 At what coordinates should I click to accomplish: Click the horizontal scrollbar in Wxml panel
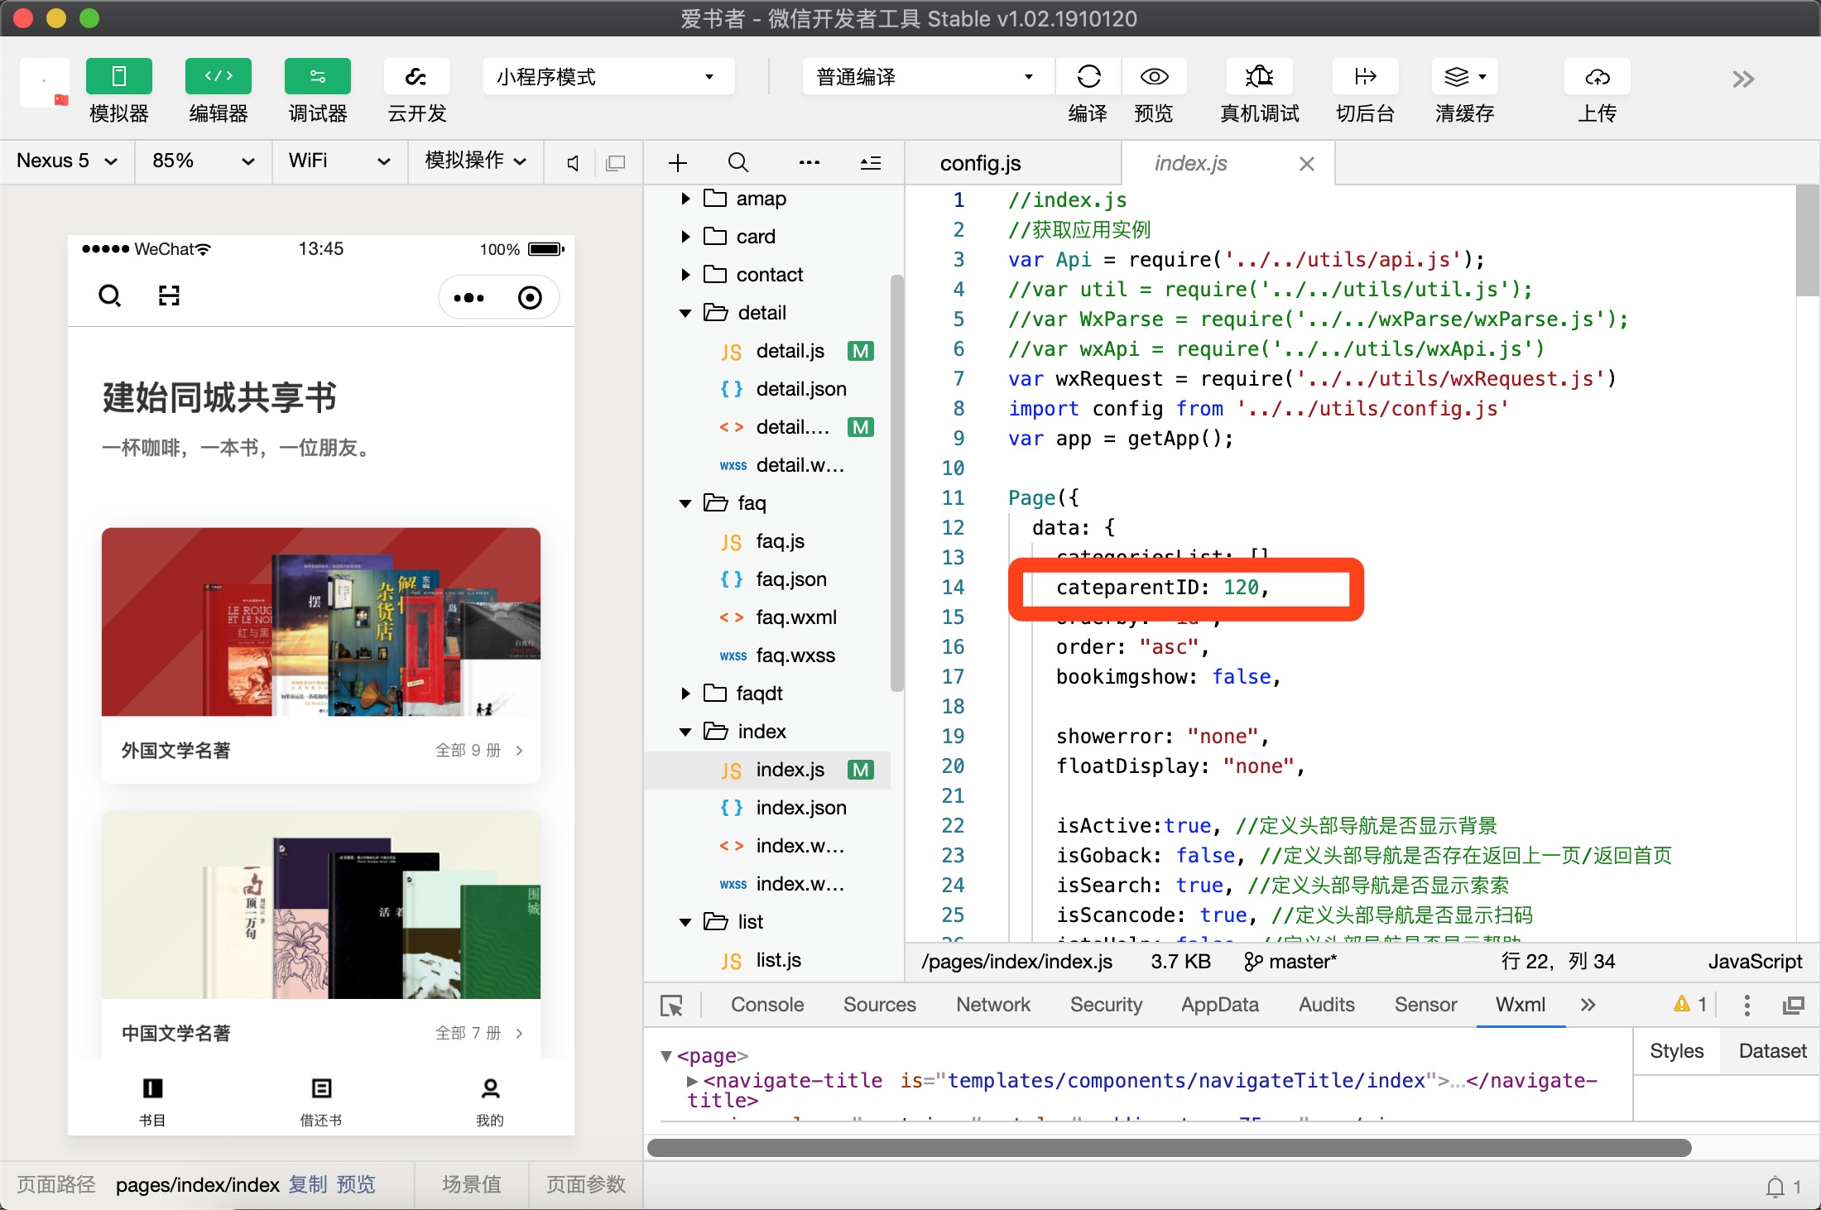click(x=1169, y=1148)
